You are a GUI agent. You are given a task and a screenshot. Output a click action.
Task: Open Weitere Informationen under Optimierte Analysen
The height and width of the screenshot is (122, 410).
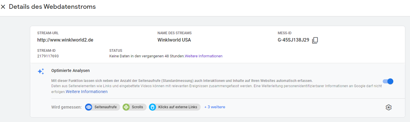pos(87,92)
